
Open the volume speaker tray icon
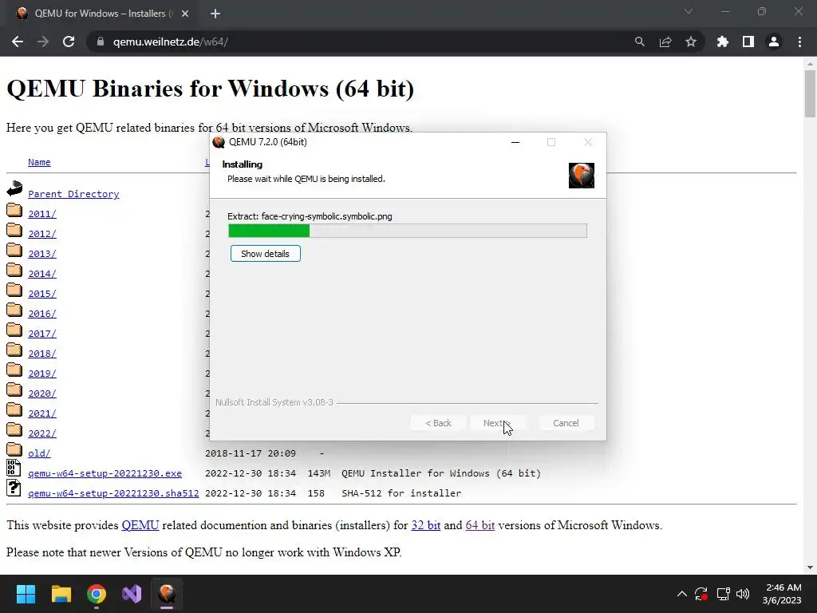point(743,594)
